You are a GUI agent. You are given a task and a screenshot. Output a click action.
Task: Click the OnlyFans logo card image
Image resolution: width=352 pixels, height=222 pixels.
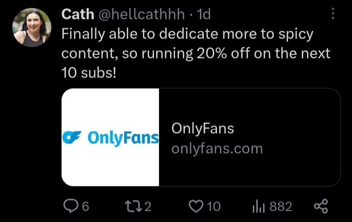(x=111, y=138)
